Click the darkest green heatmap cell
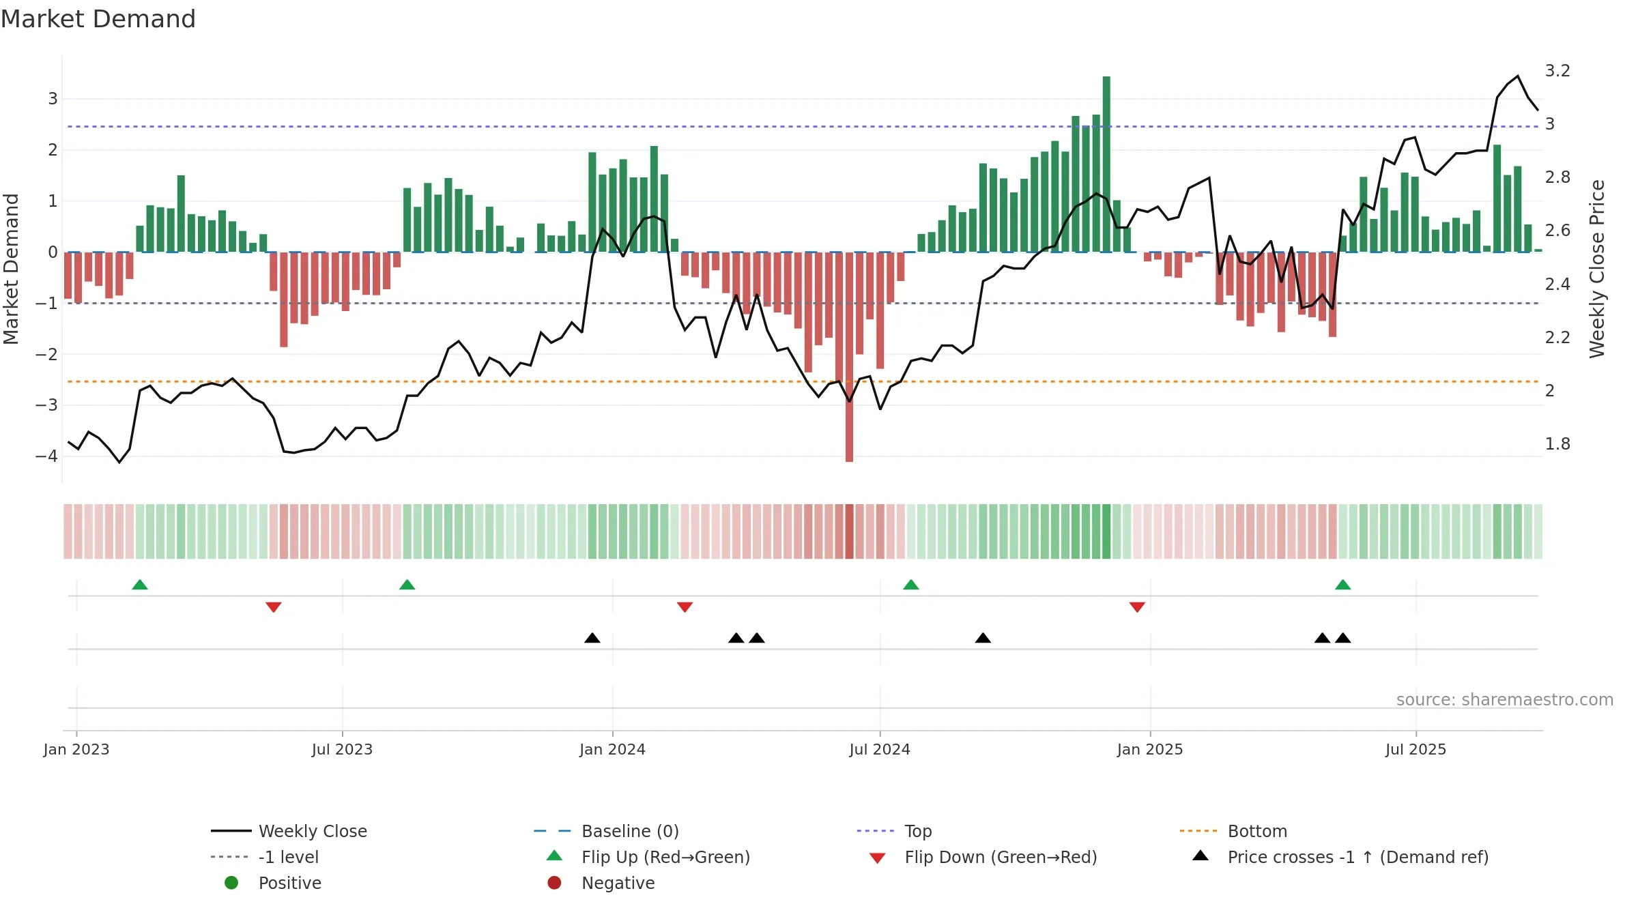 (1106, 531)
